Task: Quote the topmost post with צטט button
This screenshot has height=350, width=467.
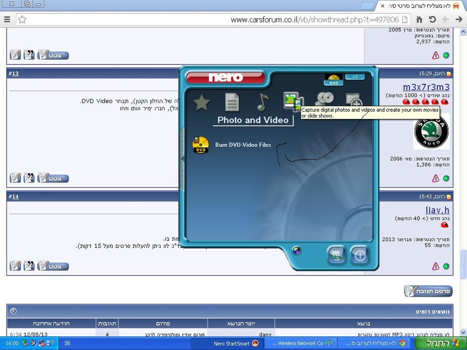Action: 53,55
